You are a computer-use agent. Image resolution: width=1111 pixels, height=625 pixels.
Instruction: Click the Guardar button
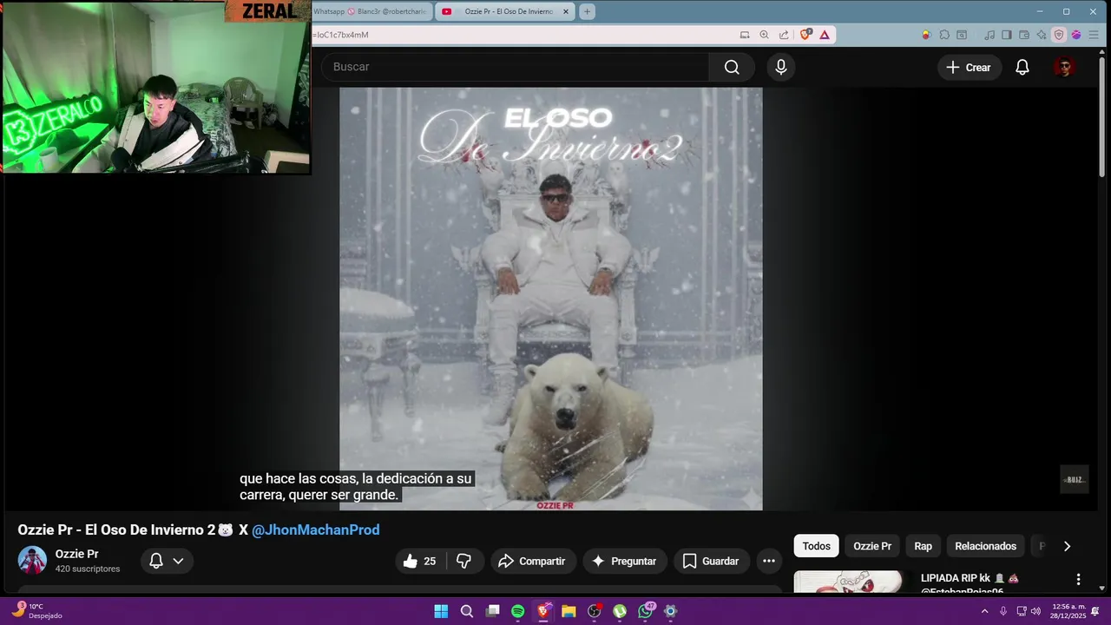pos(710,561)
